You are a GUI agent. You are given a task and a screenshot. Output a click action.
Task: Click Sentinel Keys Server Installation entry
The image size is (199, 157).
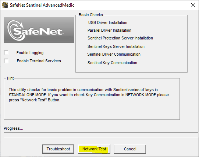(116, 46)
